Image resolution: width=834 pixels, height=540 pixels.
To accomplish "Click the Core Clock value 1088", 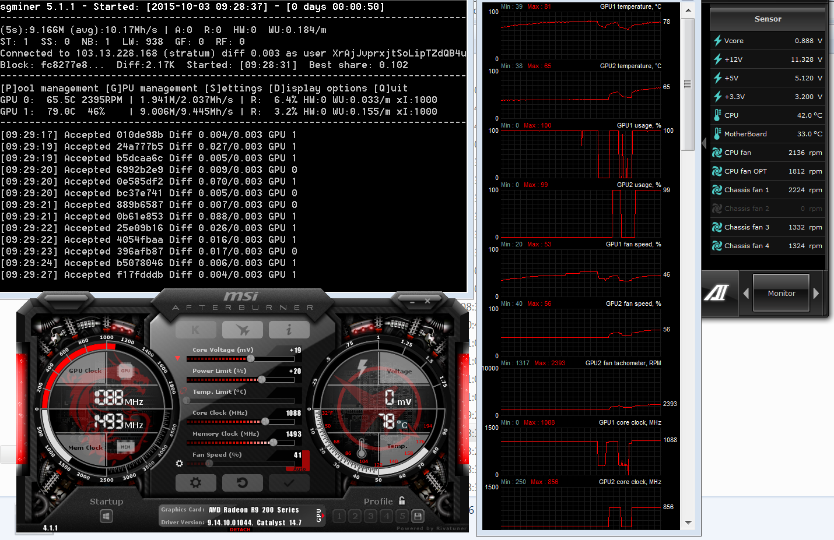I will click(x=293, y=413).
